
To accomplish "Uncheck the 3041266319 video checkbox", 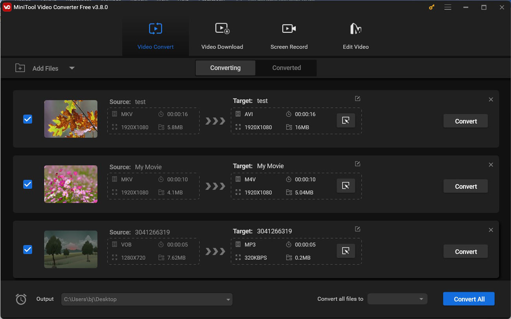I will tap(28, 249).
